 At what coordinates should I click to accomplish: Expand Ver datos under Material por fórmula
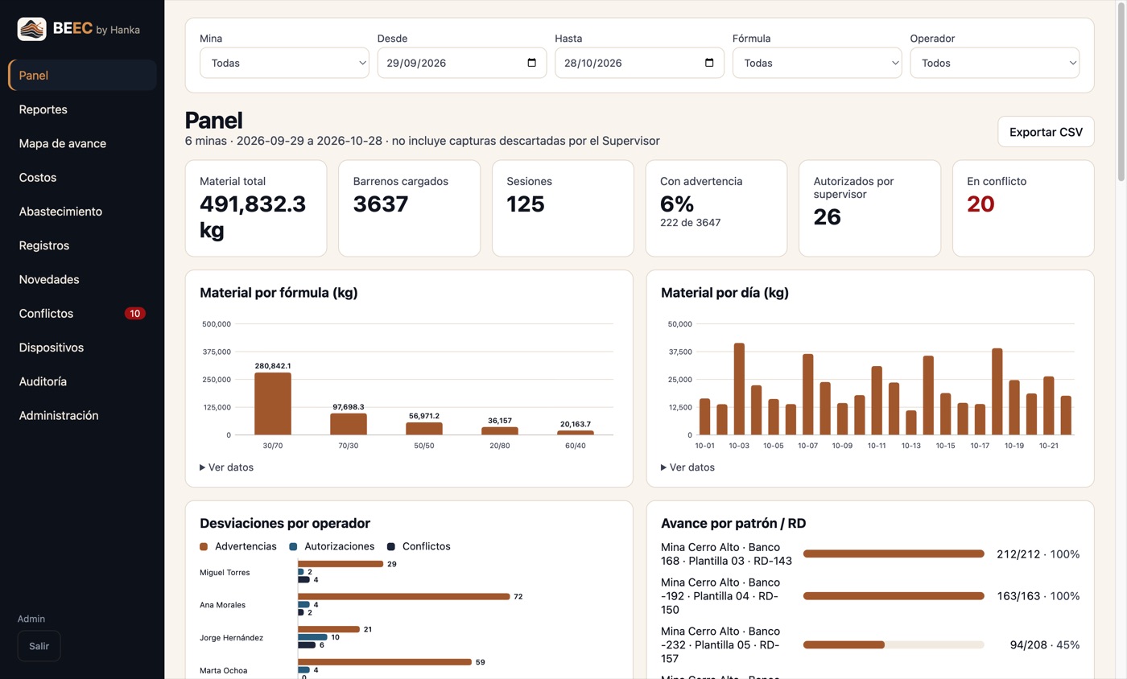tap(226, 467)
